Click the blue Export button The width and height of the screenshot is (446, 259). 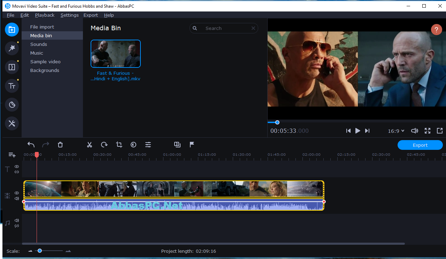click(420, 145)
